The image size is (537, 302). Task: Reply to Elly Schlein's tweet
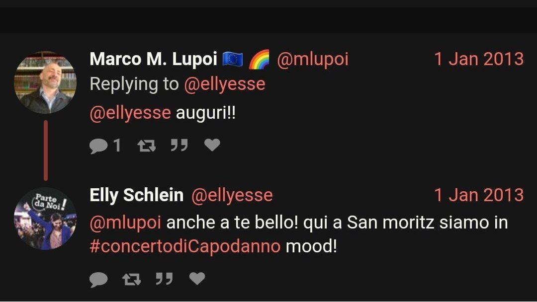(98, 280)
